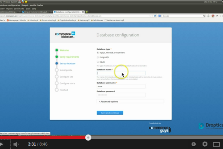Switch to theater mode rectangle icon
The width and height of the screenshot is (223, 149).
coord(216,144)
